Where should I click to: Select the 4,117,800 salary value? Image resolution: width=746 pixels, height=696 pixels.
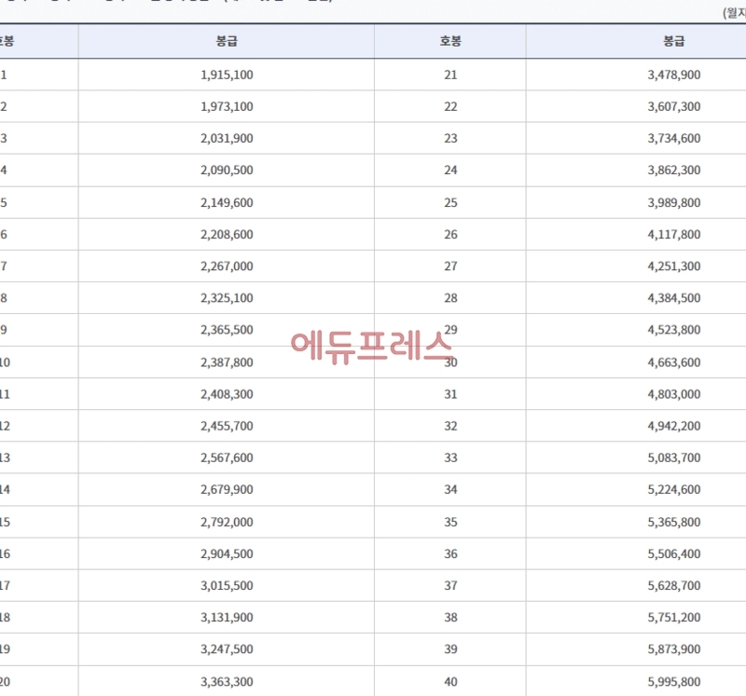(673, 235)
